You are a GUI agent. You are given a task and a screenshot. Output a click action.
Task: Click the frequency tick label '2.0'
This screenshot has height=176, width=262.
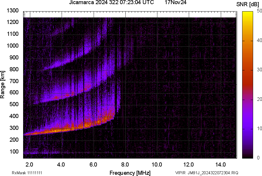point(29,165)
